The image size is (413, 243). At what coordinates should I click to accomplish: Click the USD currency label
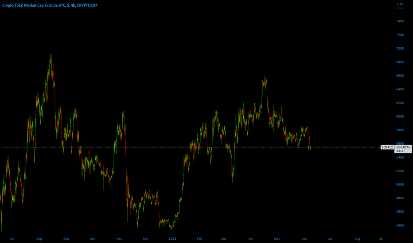tap(400, 4)
